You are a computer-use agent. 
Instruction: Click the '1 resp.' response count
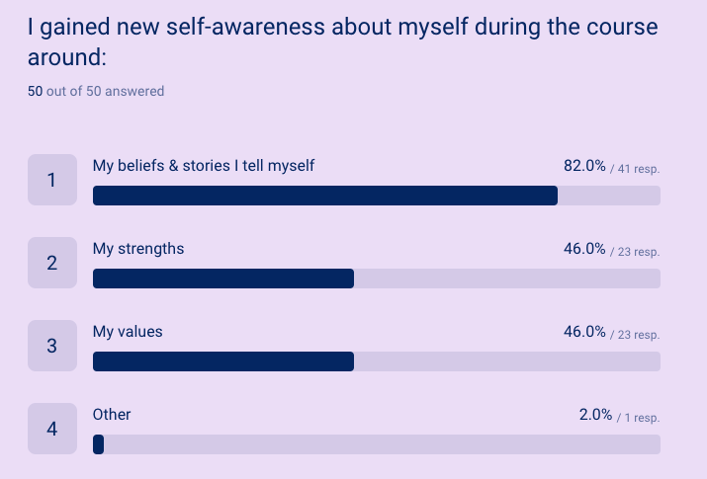point(641,418)
